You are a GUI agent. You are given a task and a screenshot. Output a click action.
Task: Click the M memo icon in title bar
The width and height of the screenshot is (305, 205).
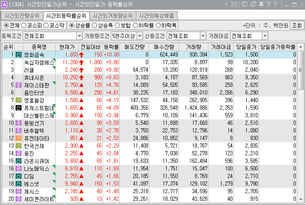[234, 4]
